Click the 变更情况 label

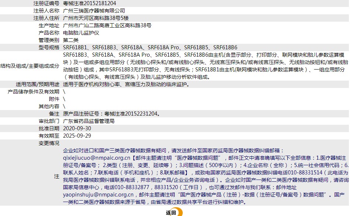point(49,143)
